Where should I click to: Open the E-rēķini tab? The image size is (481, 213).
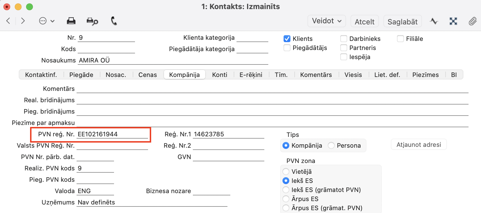coord(251,75)
